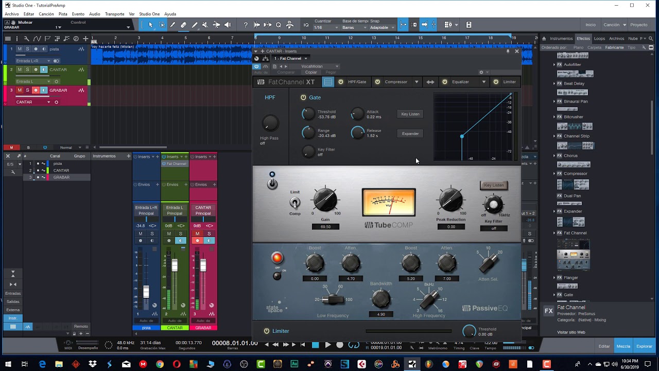The width and height of the screenshot is (659, 371).
Task: Toggle Equalizer power button
Action: coord(445,82)
